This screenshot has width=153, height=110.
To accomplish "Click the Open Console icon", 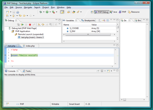I will pyautogui.click(x=108, y=71).
